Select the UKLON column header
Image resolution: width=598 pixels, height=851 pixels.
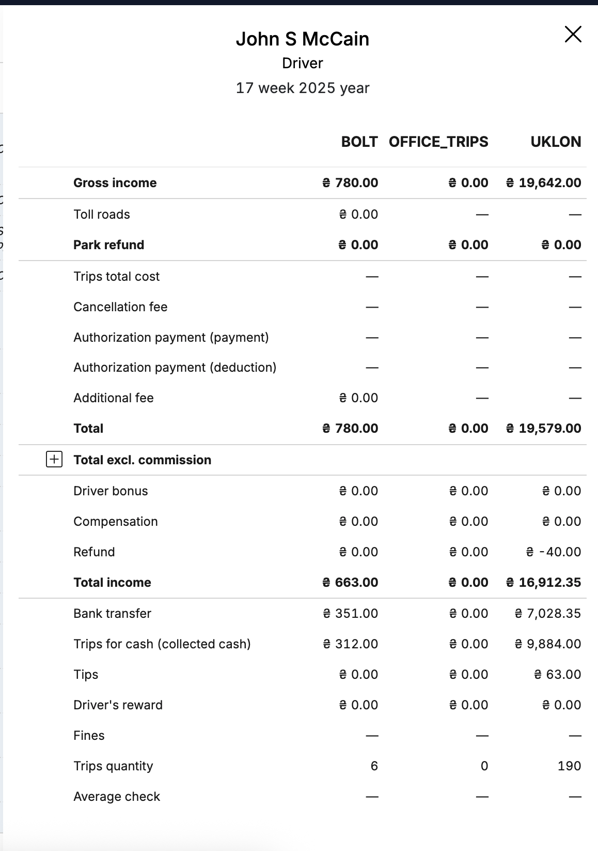[x=556, y=142]
